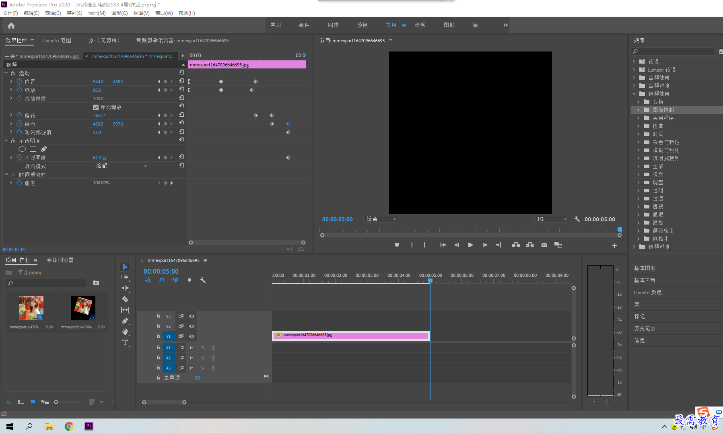Open playback resolution dropdown 1/2

[x=552, y=219]
